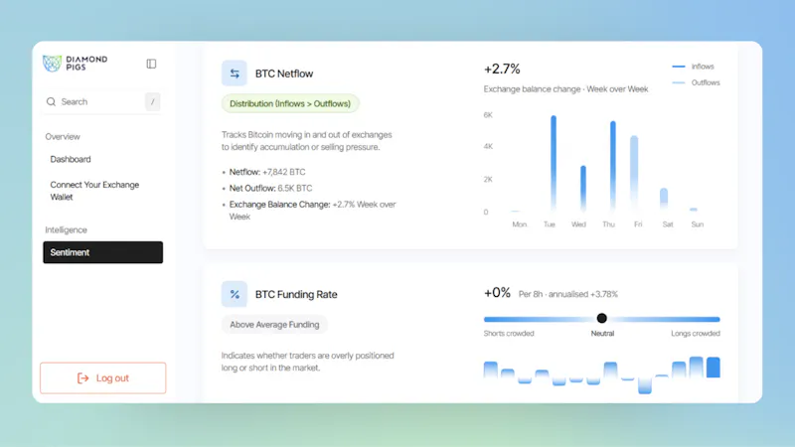Click the Netflow: +7,842 BTC line
The width and height of the screenshot is (795, 447).
267,172
